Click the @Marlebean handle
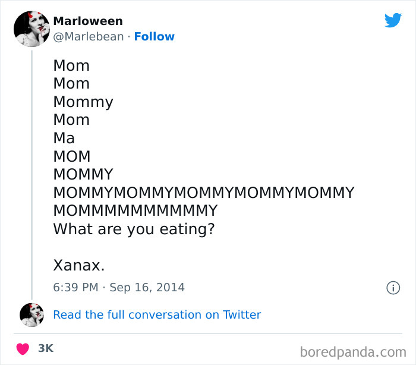Viewport: 416px width, 365px height. 89,36
